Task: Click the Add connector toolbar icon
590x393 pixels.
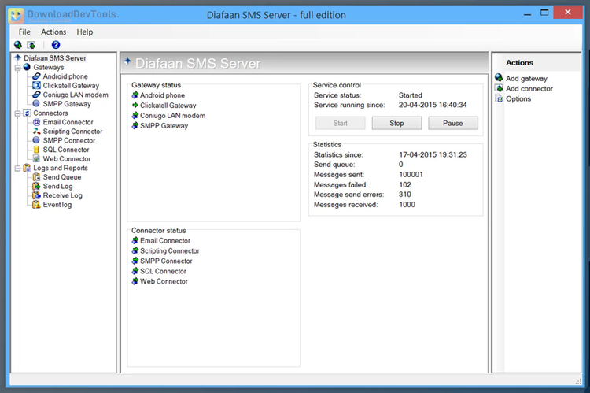Action: [x=31, y=45]
